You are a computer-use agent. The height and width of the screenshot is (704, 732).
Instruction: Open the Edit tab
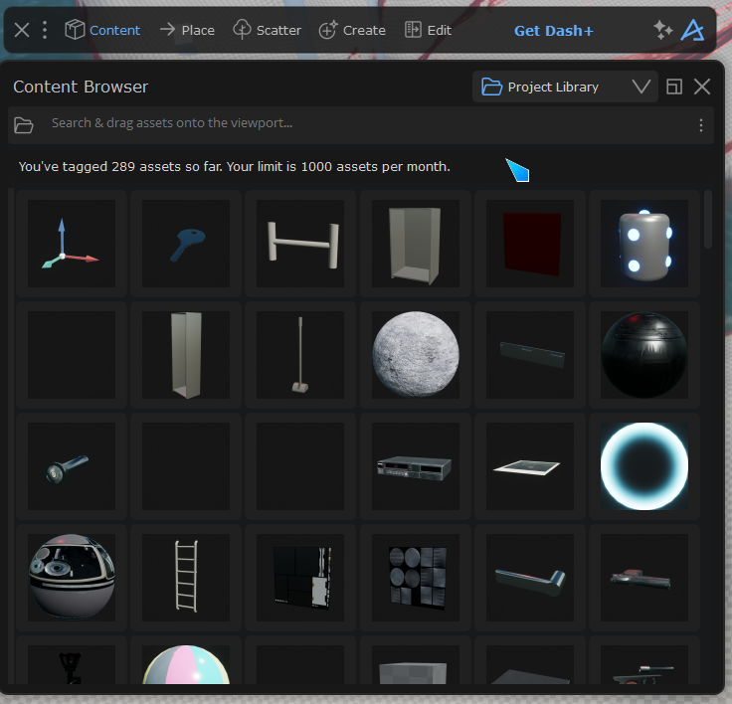tap(428, 31)
